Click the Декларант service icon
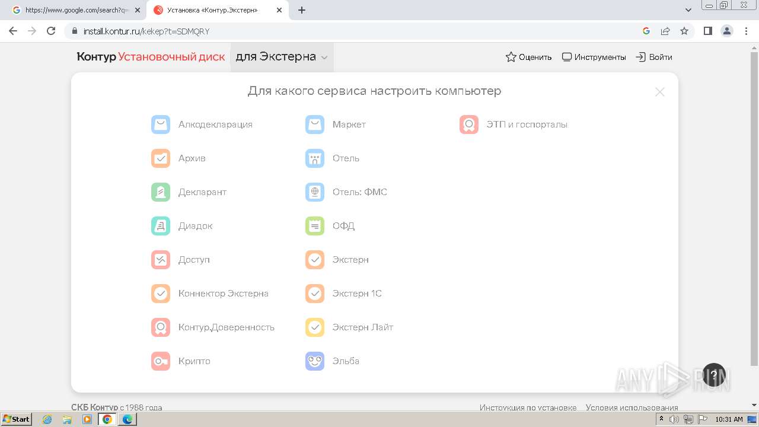 tap(161, 192)
